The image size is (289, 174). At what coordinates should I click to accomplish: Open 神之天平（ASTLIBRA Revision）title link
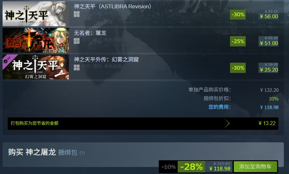(x=113, y=6)
